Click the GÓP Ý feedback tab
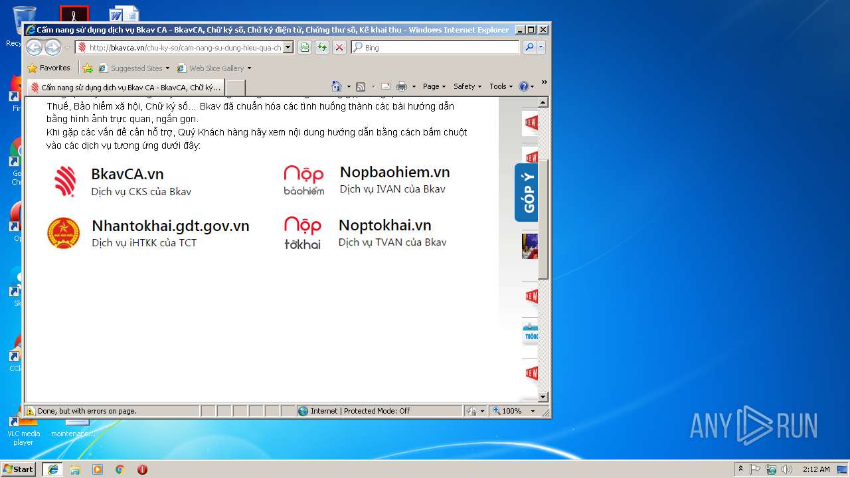 (x=527, y=193)
